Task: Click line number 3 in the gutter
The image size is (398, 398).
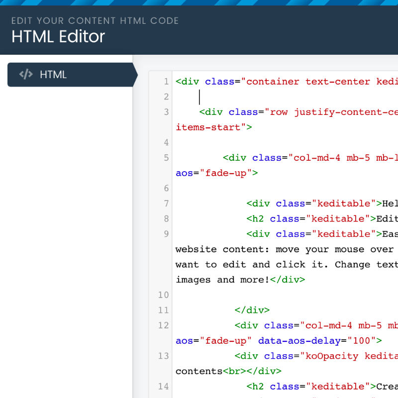Action: tap(166, 112)
